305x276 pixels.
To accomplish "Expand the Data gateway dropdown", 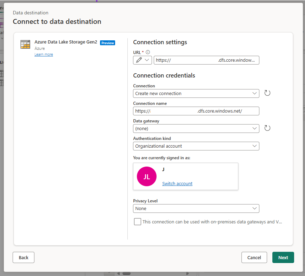I will click(196, 128).
